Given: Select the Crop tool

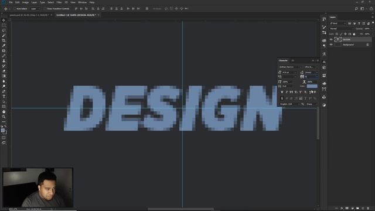Looking at the screenshot, I should pos(4,40).
